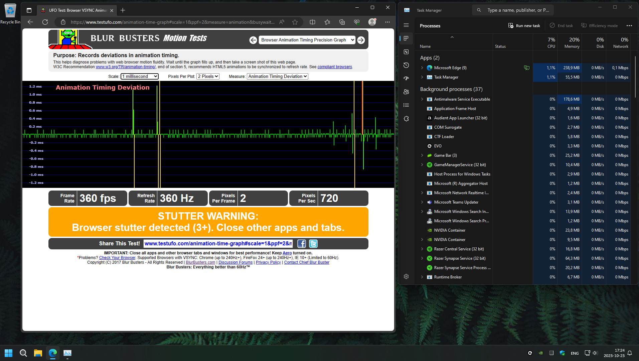
Task: Open the compliant browsers link
Action: [x=335, y=67]
